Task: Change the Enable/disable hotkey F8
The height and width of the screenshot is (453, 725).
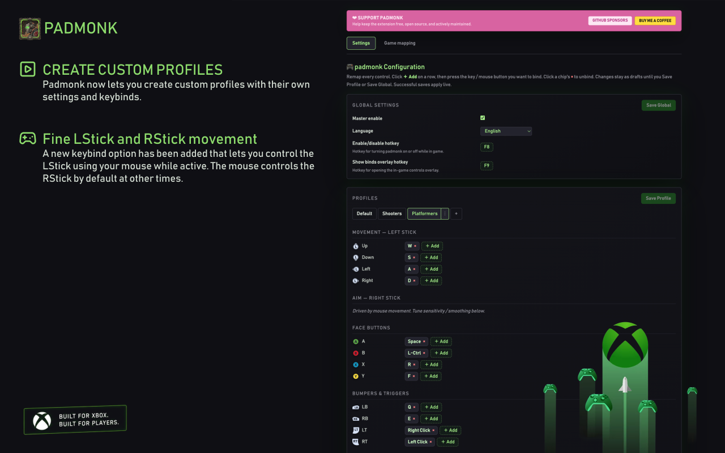Action: [487, 147]
